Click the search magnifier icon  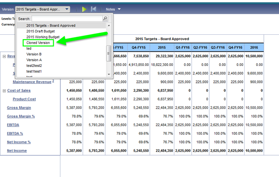click(x=105, y=18)
